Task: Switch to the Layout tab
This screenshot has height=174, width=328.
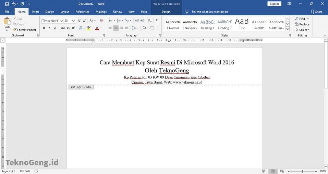Action: point(65,12)
